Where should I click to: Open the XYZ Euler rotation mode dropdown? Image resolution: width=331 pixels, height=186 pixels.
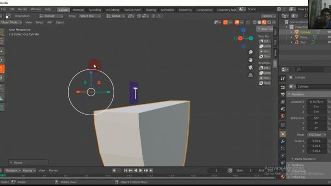tap(317, 134)
